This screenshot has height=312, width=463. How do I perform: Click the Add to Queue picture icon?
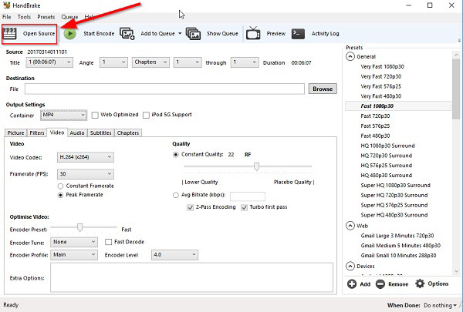(x=127, y=34)
